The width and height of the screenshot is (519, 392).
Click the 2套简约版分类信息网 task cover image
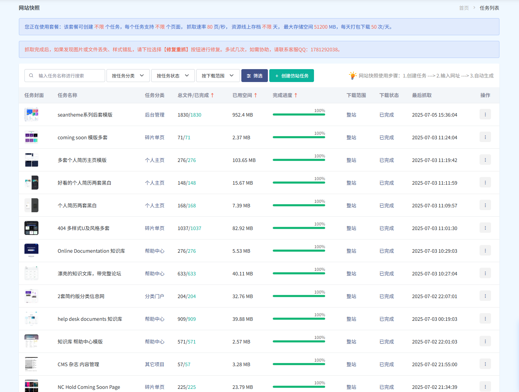(31, 296)
